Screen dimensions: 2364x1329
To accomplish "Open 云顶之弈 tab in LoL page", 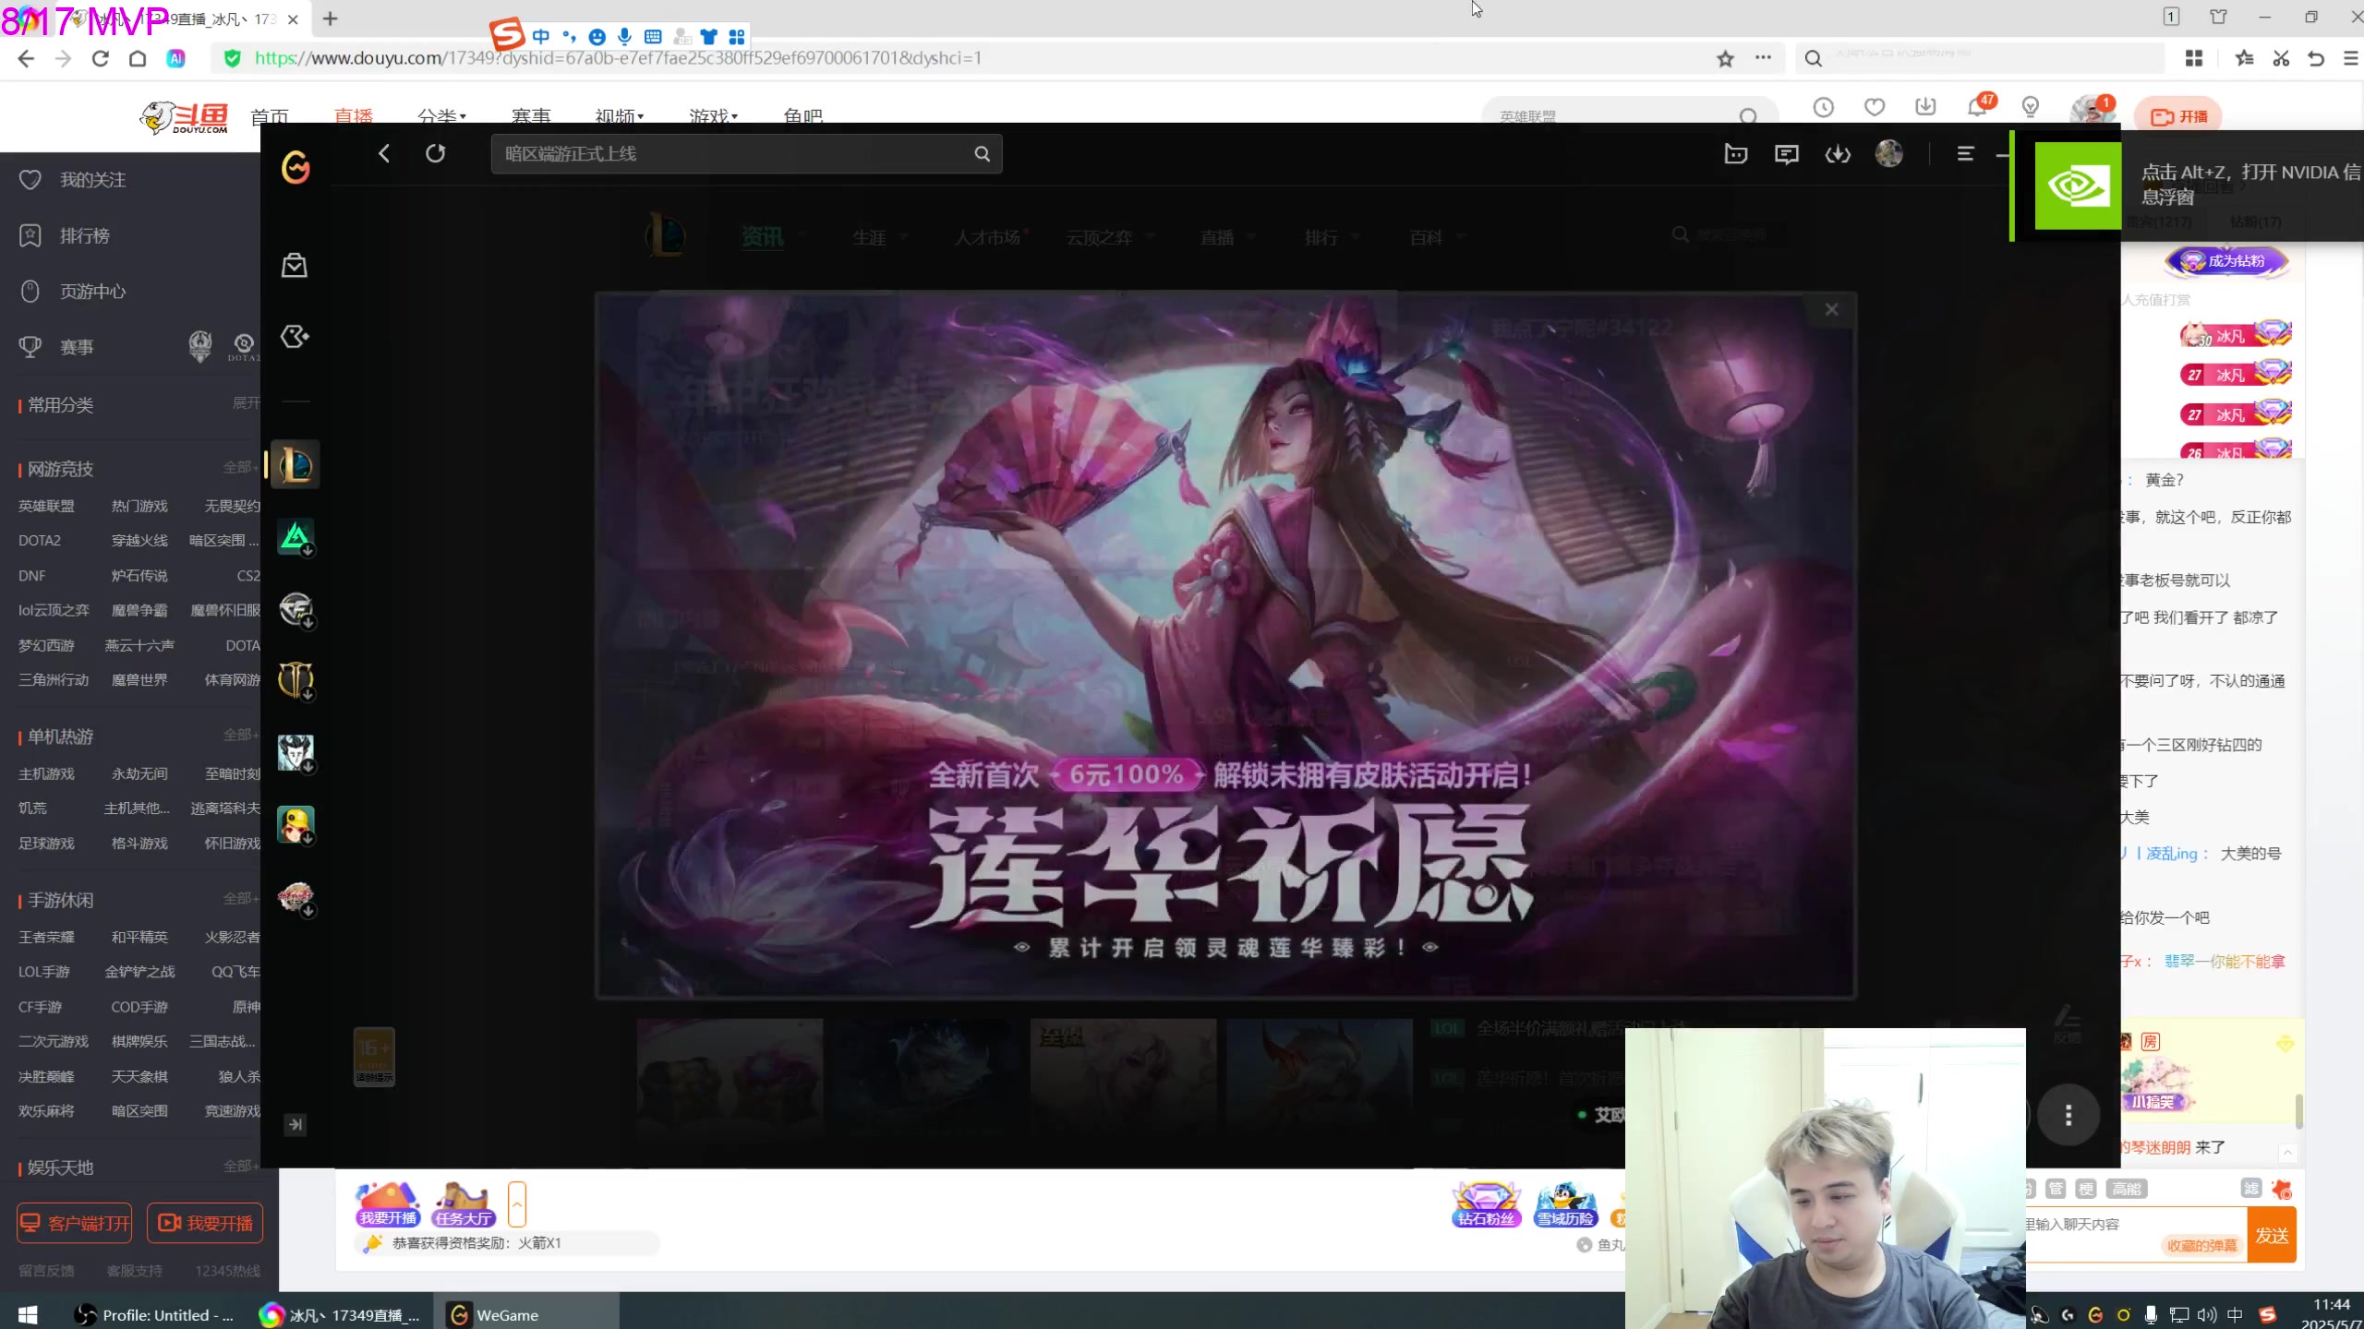I will (1099, 237).
